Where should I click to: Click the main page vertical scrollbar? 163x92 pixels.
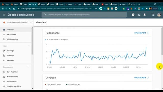(x=162, y=41)
